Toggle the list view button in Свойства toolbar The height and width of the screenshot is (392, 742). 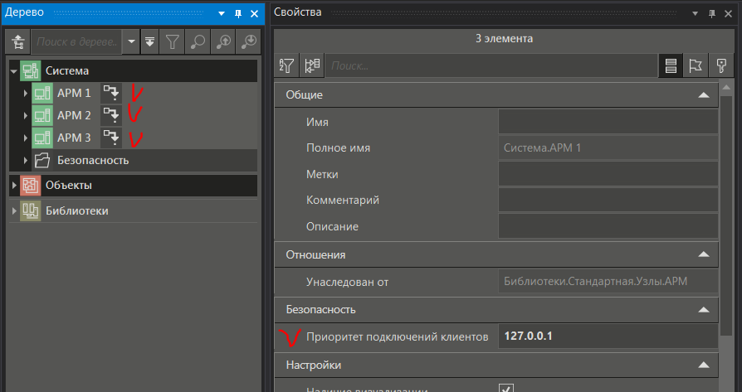point(671,65)
